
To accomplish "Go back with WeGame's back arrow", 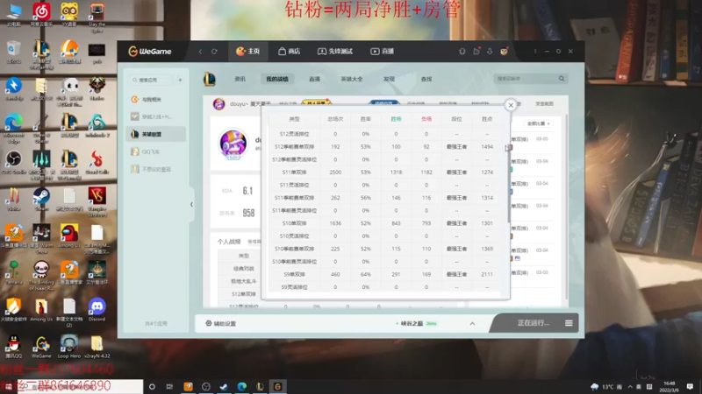I will click(200, 52).
